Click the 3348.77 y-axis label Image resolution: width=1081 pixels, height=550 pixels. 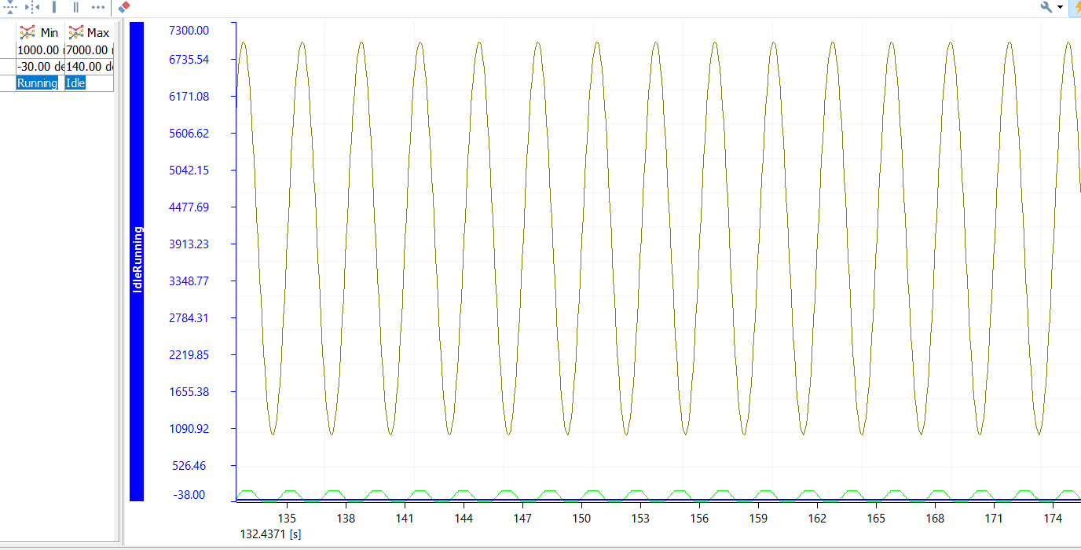[x=189, y=280]
